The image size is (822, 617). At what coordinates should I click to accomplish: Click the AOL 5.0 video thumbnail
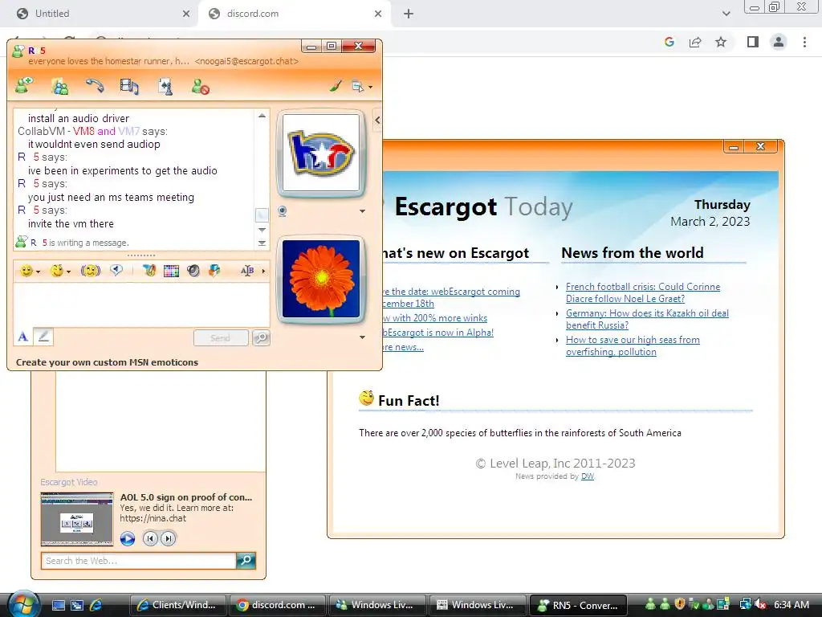tap(77, 519)
